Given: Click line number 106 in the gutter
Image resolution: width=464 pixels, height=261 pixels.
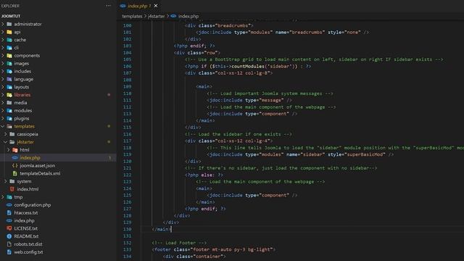Looking at the screenshot, I should 128,66.
